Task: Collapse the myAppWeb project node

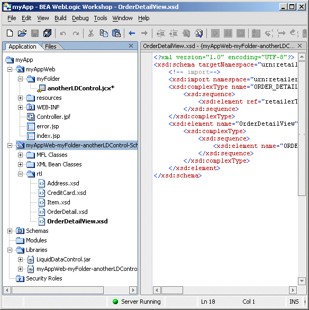Action: 10,69
